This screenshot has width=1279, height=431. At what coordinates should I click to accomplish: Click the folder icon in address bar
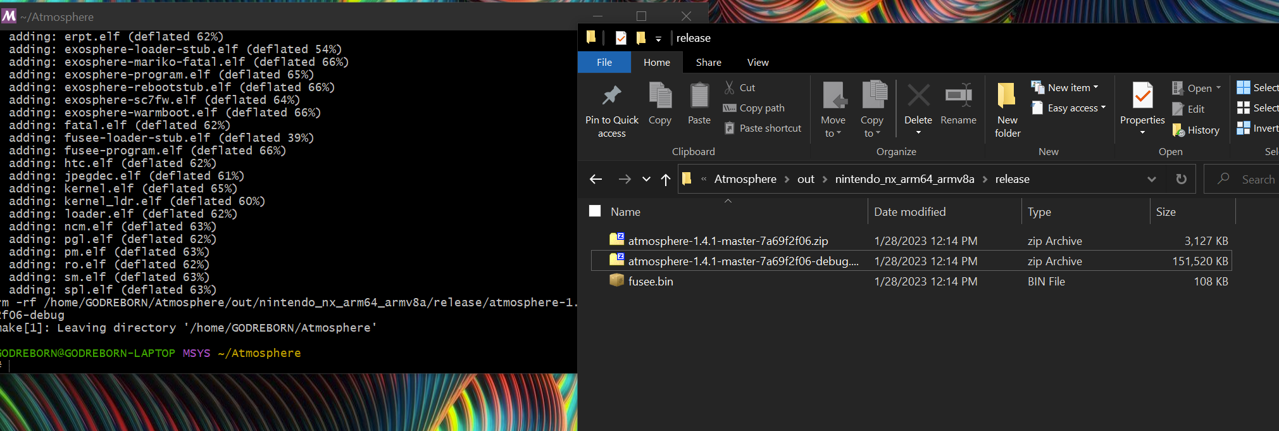[687, 179]
